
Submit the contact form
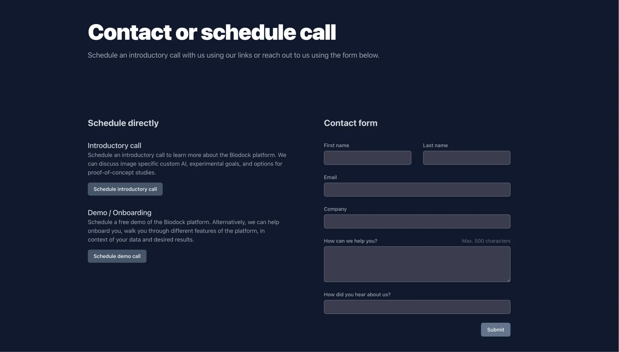coord(495,330)
